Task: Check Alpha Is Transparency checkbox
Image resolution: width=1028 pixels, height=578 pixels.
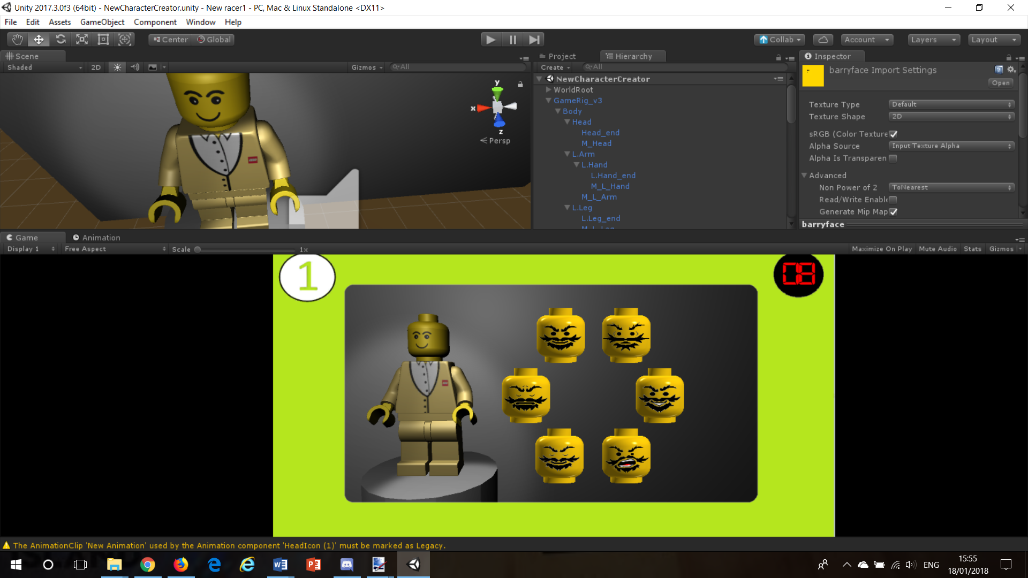Action: (x=893, y=158)
